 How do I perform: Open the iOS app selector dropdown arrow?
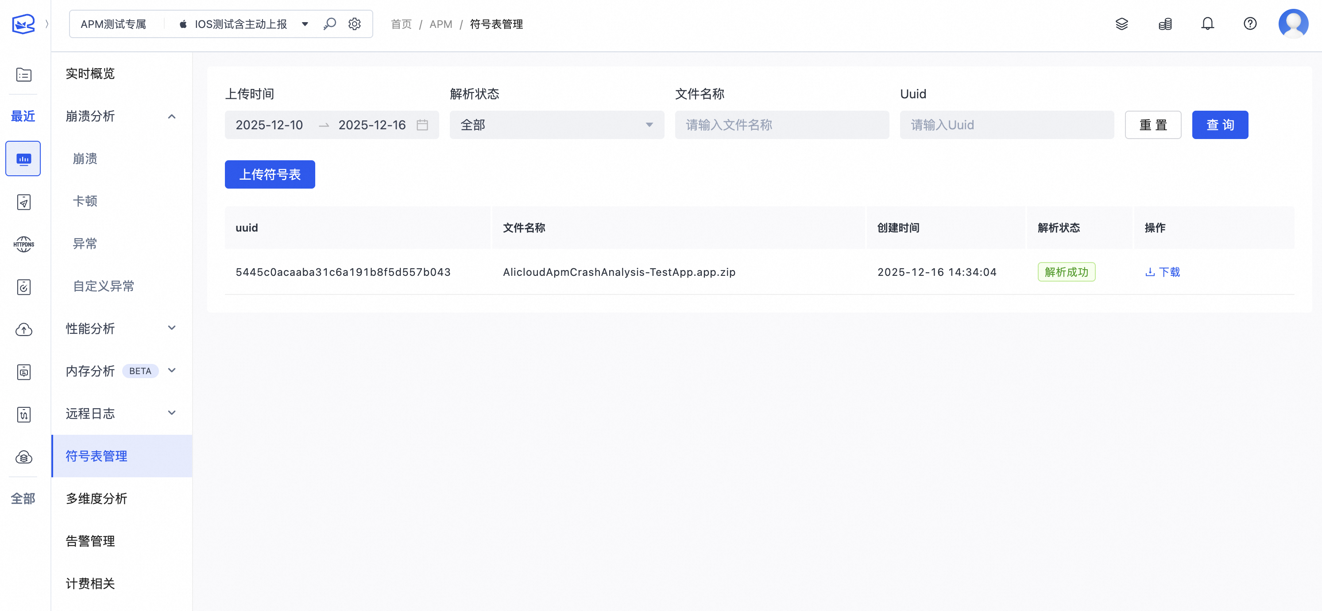pos(305,24)
